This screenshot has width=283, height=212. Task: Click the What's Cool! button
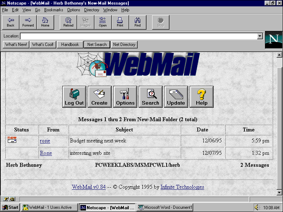point(43,45)
